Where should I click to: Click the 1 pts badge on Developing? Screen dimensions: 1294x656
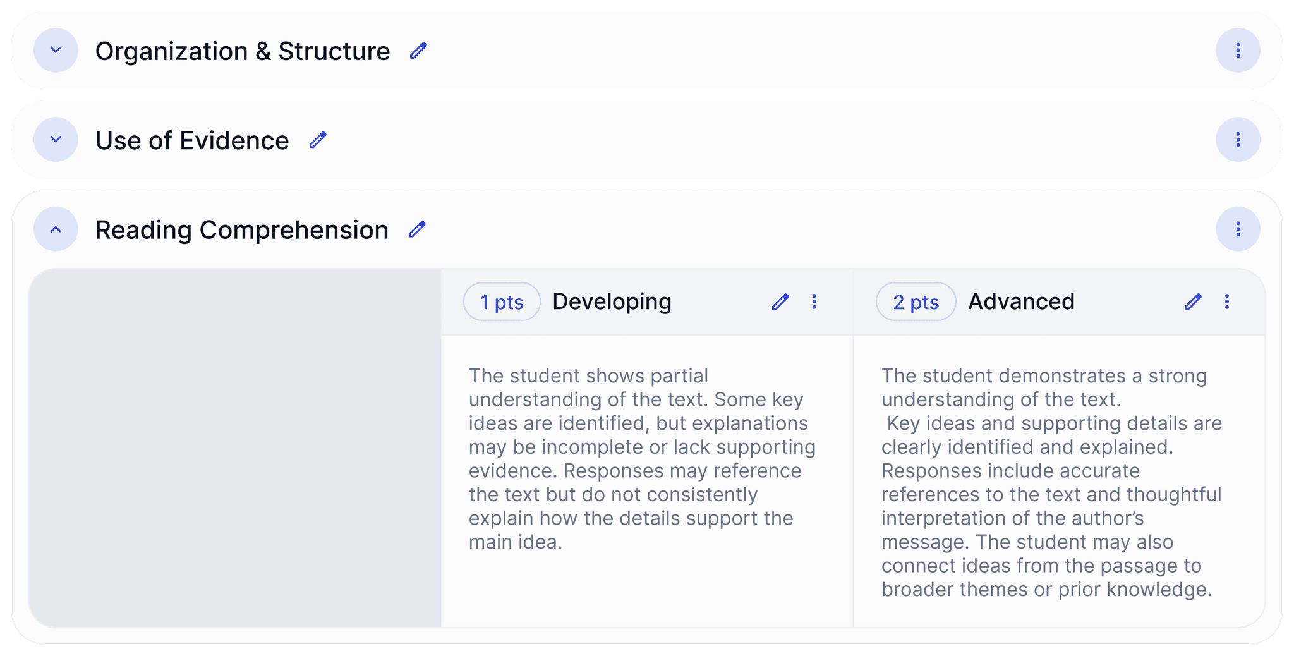point(502,301)
